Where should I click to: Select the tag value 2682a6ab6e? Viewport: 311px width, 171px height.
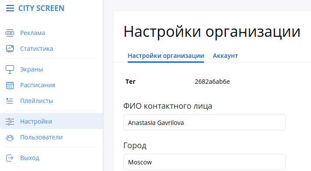click(212, 82)
